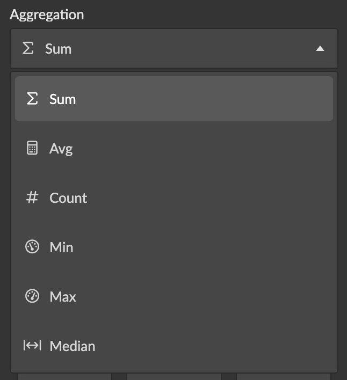Pick the Count aggregation option
The width and height of the screenshot is (347, 380).
(x=68, y=198)
